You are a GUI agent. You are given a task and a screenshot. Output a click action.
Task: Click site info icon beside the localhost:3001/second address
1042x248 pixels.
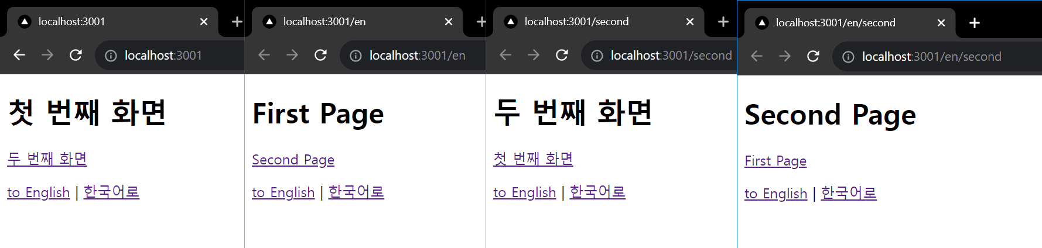coord(597,56)
